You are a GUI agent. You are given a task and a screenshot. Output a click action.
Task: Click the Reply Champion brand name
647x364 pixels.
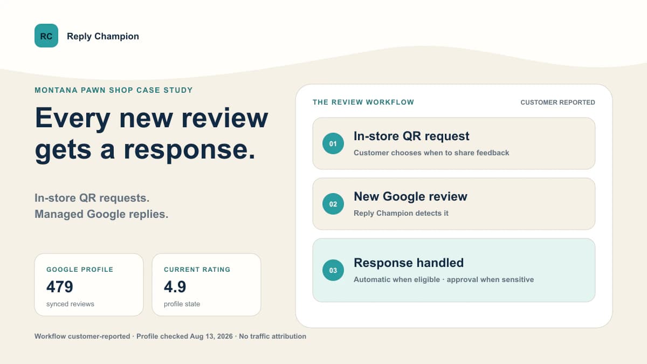coord(103,36)
